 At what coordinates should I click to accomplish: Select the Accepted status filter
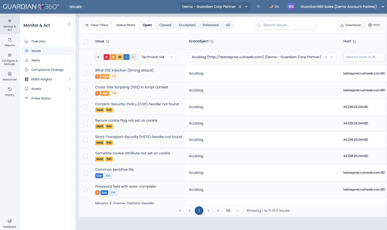click(187, 25)
